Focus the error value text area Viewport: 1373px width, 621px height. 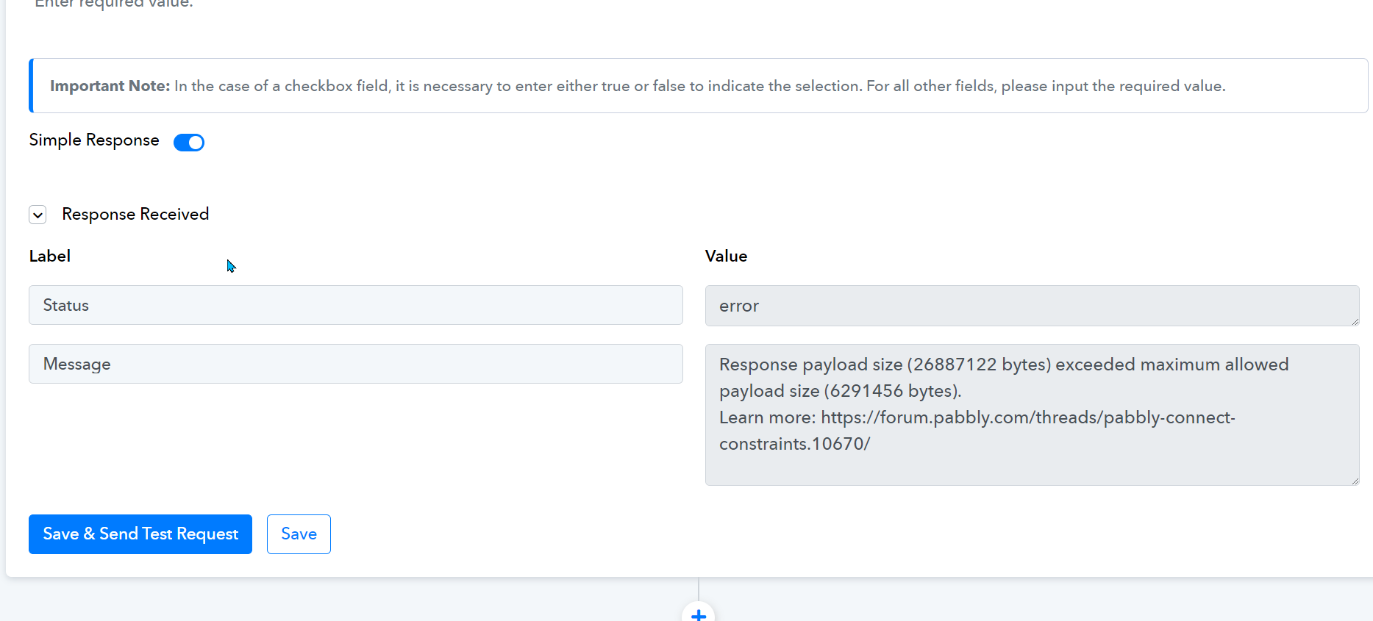point(1032,306)
